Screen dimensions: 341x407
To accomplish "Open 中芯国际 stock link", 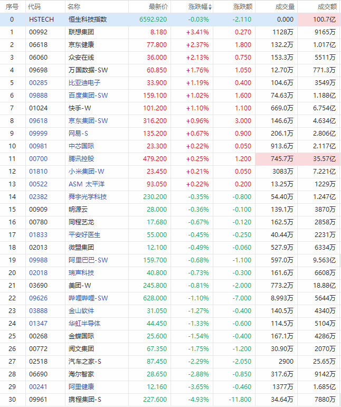I will [x=81, y=146].
